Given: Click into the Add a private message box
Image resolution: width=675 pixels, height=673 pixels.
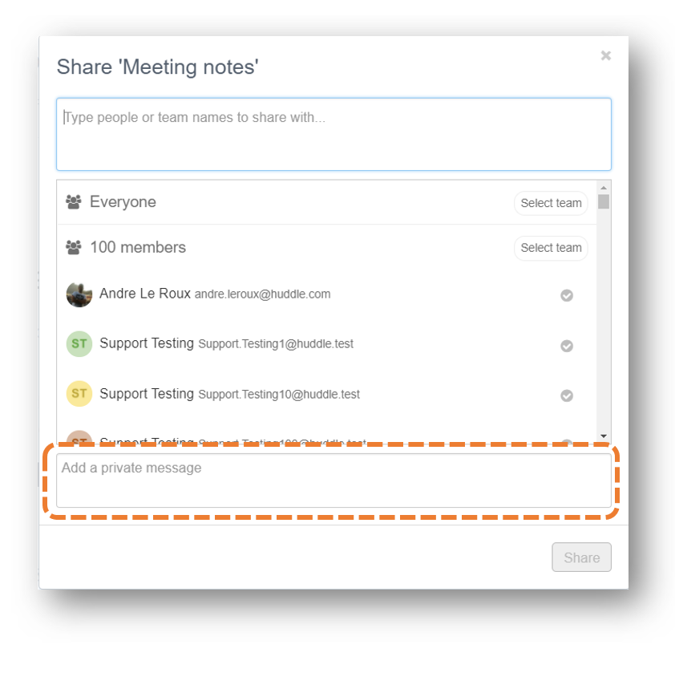Looking at the screenshot, I should coord(333,480).
